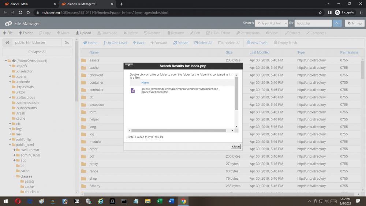
Task: Click the Move toolbar button
Action: pos(63,33)
